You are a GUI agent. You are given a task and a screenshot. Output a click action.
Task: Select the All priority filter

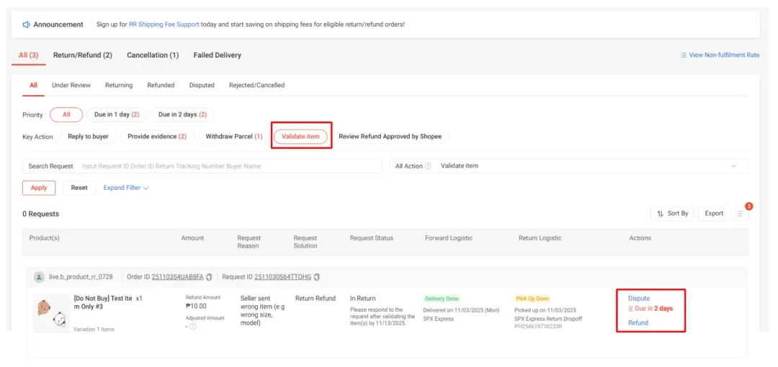coord(66,114)
